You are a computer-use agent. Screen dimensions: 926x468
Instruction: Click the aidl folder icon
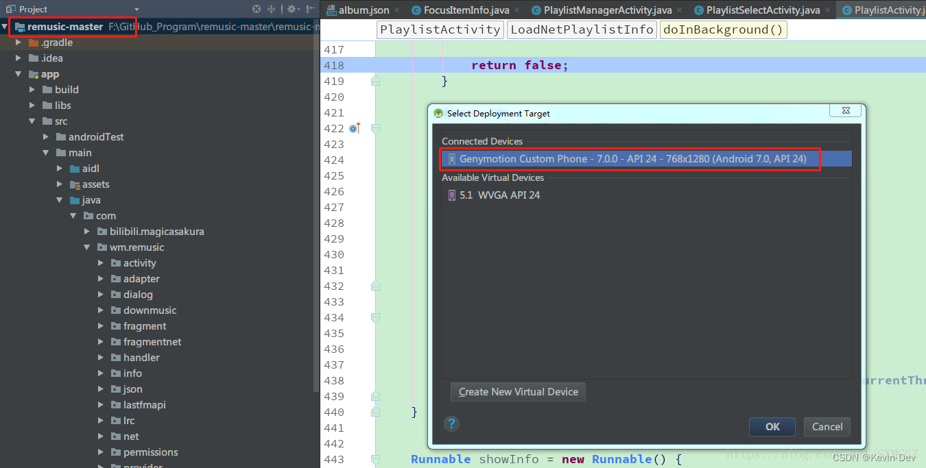coord(75,169)
